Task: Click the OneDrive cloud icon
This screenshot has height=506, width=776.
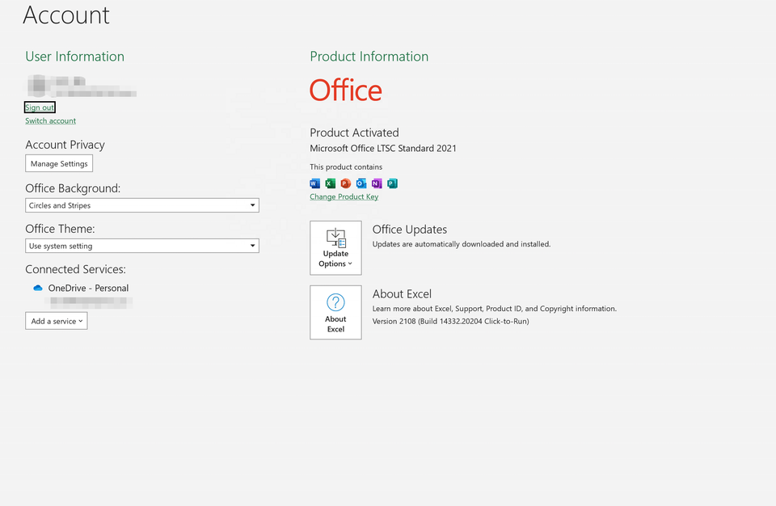Action: coord(37,288)
